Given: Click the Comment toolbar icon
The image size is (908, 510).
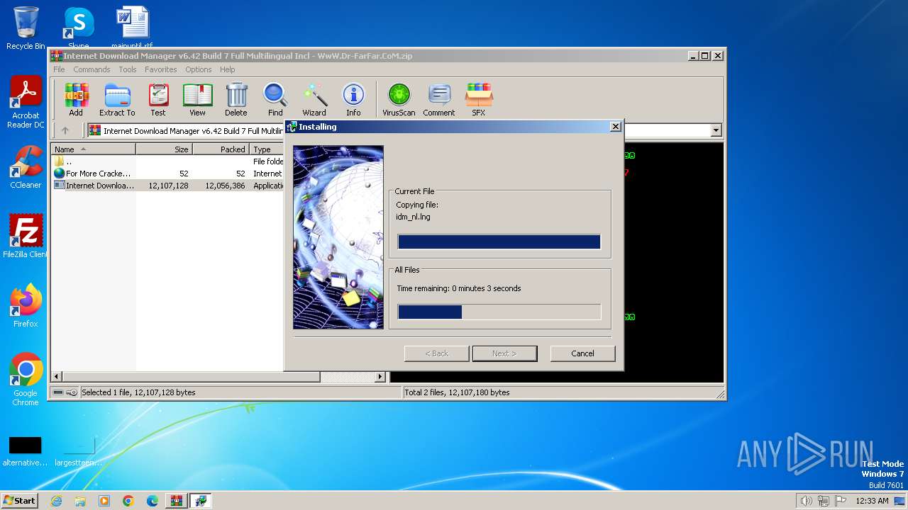Looking at the screenshot, I should coord(439,99).
